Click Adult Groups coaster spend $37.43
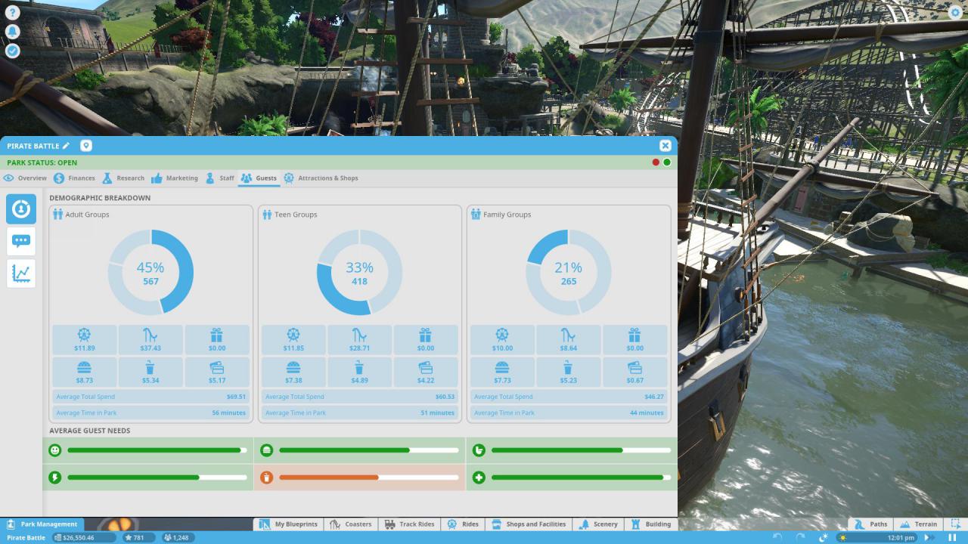The height and width of the screenshot is (544, 968). pos(150,340)
